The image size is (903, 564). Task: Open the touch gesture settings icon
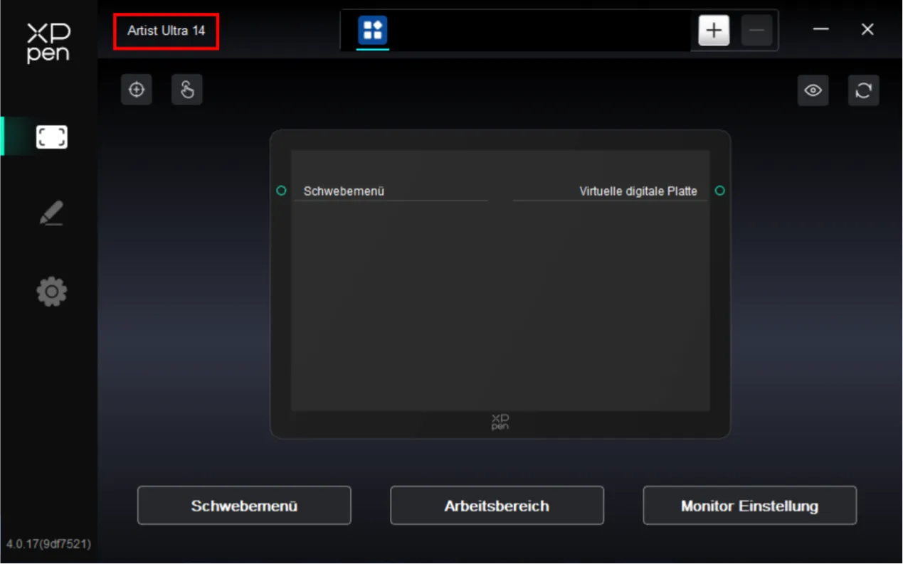187,90
